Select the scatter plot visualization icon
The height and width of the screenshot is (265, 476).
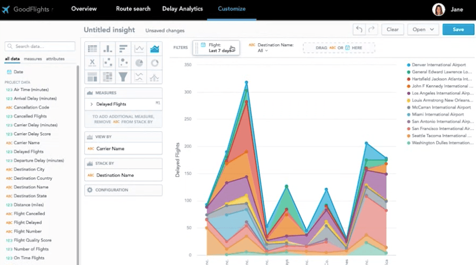[x=108, y=63]
